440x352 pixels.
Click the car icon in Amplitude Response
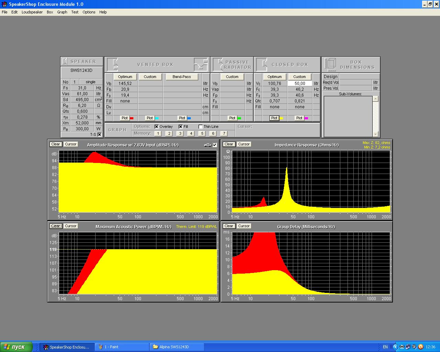coord(207,145)
